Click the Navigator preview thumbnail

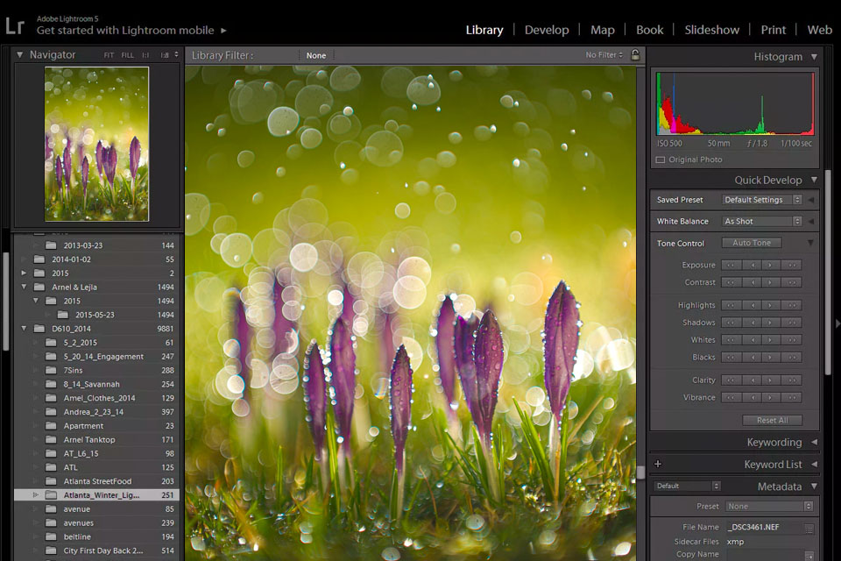click(96, 144)
